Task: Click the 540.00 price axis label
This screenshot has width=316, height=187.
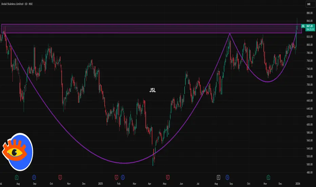Action: click(x=310, y=149)
